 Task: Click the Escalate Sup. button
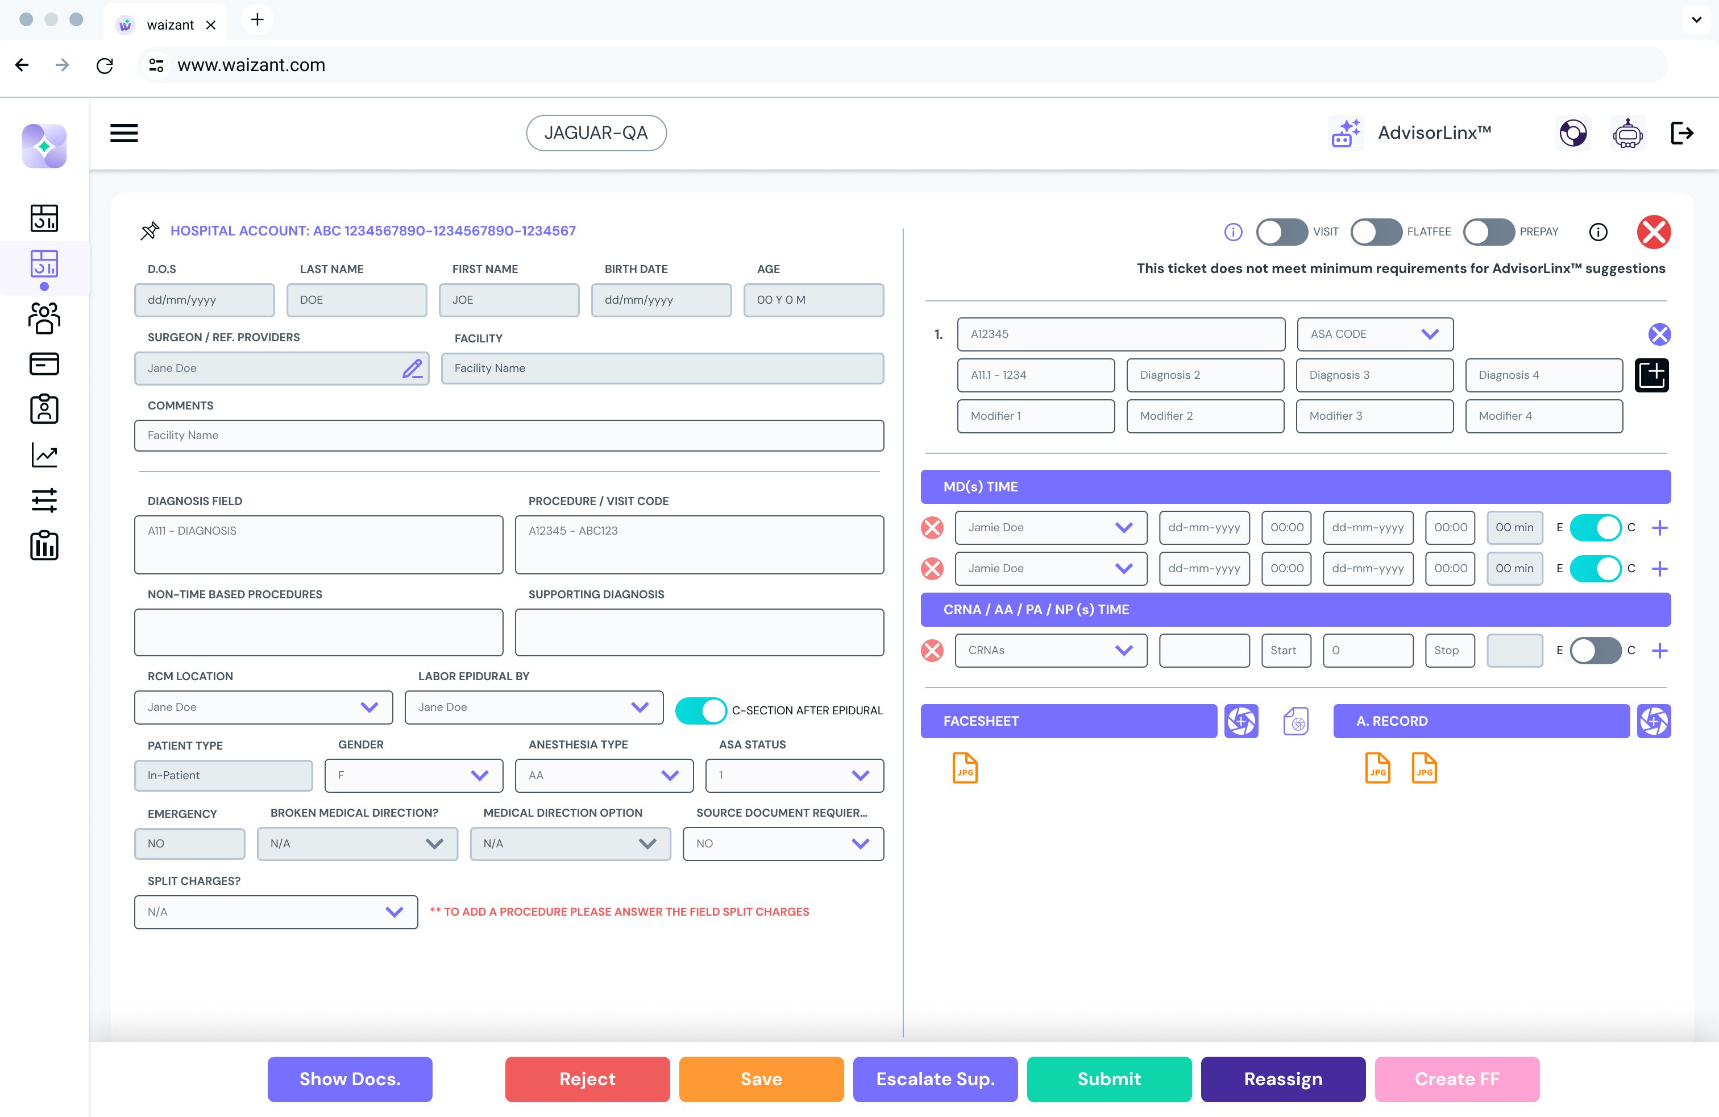935,1079
